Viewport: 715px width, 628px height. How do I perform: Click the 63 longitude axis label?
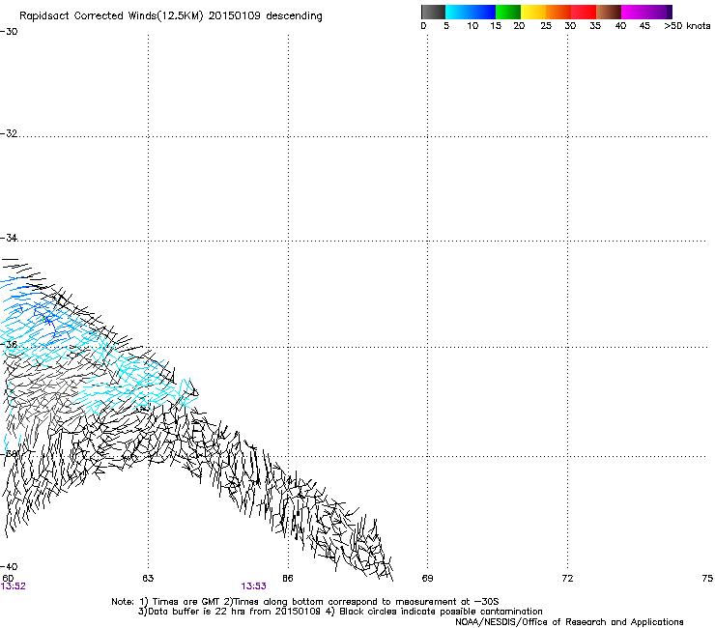[148, 579]
